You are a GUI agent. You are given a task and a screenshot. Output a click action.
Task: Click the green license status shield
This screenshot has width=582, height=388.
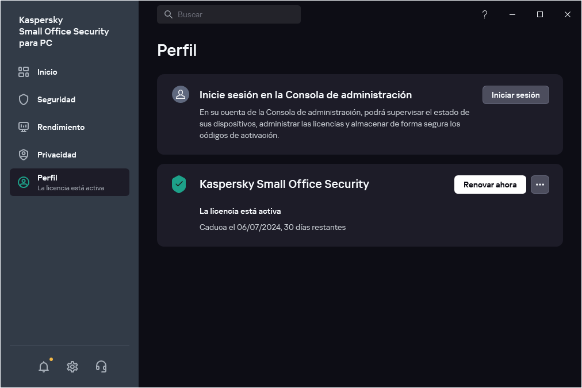[179, 185]
